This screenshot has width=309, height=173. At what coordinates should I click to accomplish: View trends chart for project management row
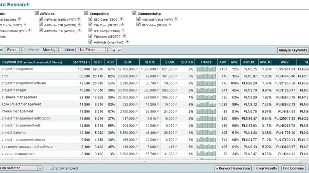tap(206, 69)
